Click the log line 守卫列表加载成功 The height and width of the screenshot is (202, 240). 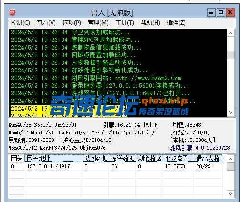[70, 32]
